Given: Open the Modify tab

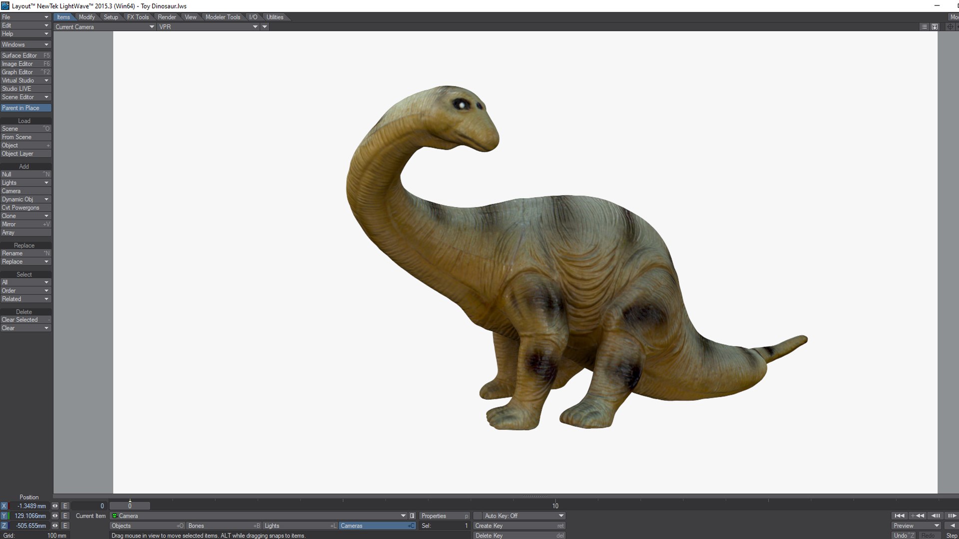Looking at the screenshot, I should (87, 17).
